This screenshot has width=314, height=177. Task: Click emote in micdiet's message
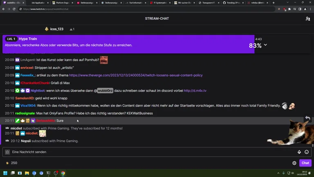click(x=43, y=134)
